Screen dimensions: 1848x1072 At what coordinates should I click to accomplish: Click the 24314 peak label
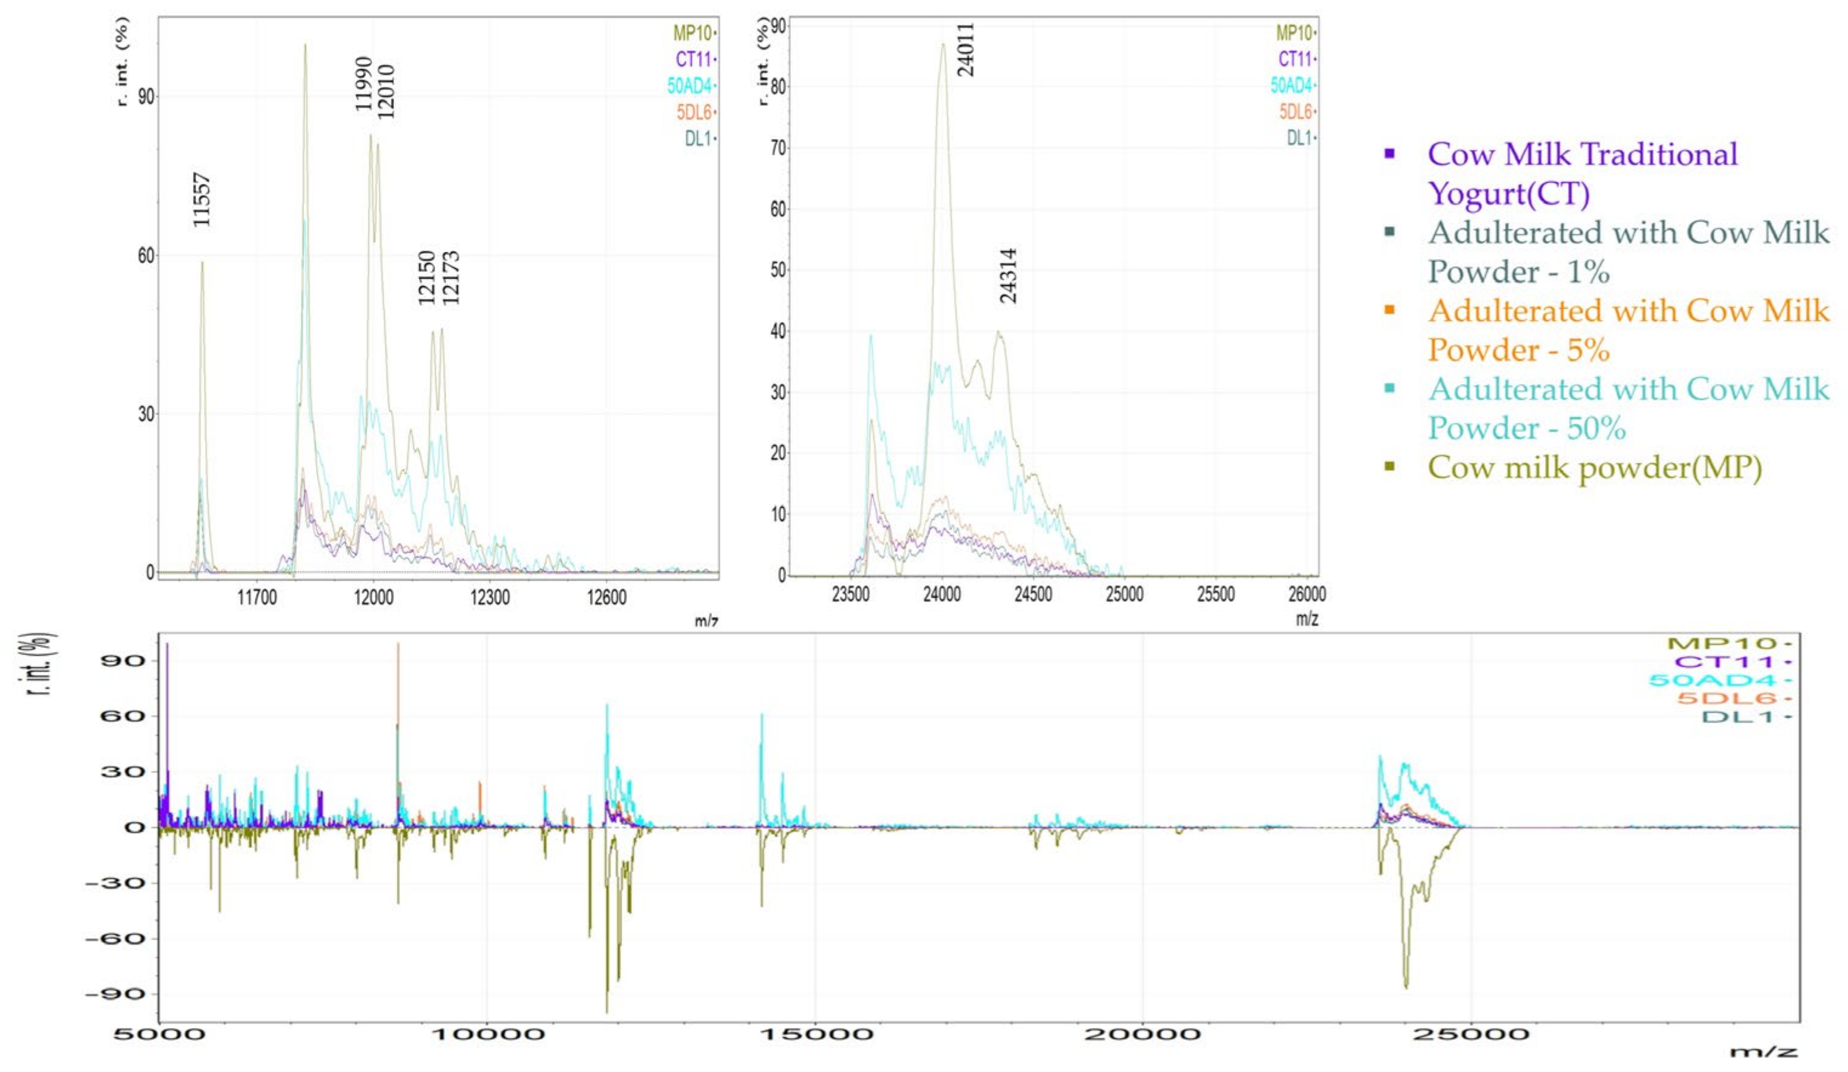pyautogui.click(x=1008, y=275)
